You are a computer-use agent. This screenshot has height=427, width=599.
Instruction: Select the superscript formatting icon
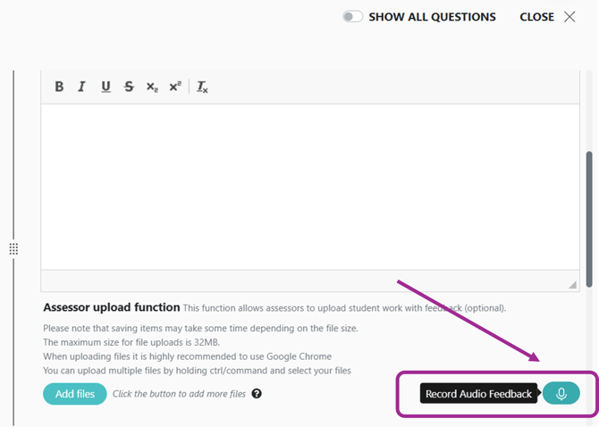tap(175, 87)
